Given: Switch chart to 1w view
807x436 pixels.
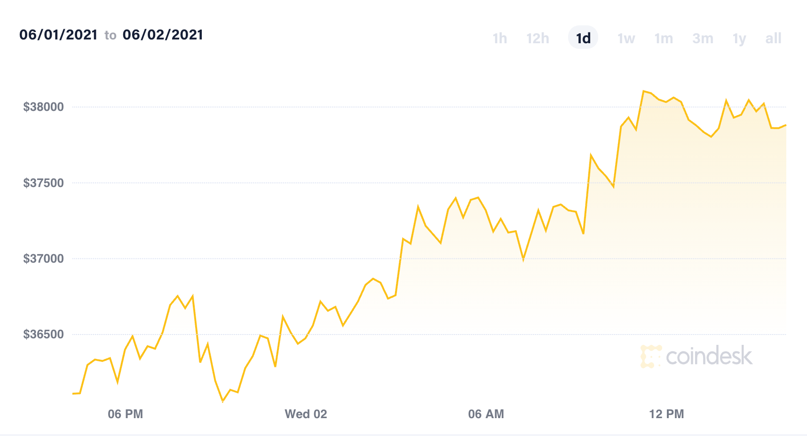Looking at the screenshot, I should tap(626, 38).
